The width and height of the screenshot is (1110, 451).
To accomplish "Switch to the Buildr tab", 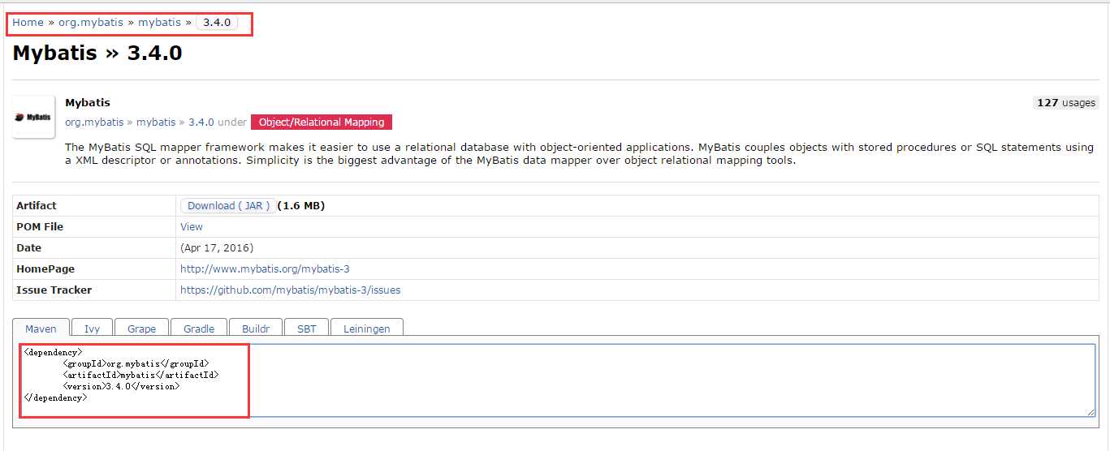I will click(x=256, y=329).
